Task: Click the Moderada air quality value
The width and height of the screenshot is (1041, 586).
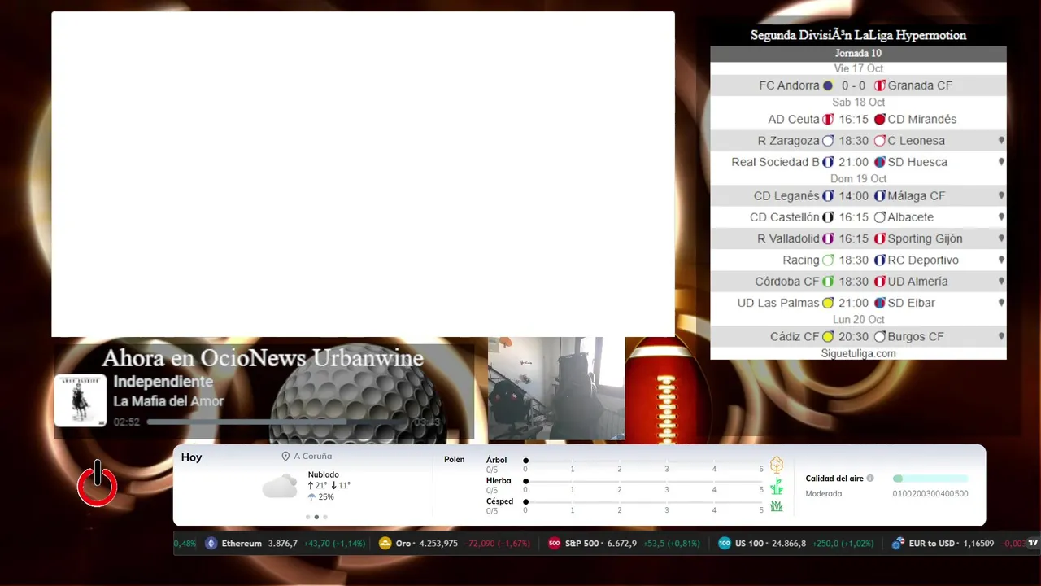Action: coord(824,493)
